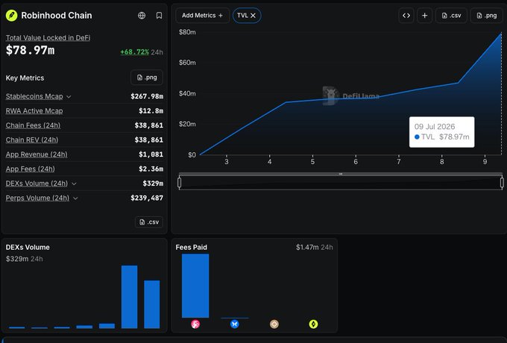Click the $12.8m RWA value
Image resolution: width=507 pixels, height=343 pixels.
tap(151, 111)
